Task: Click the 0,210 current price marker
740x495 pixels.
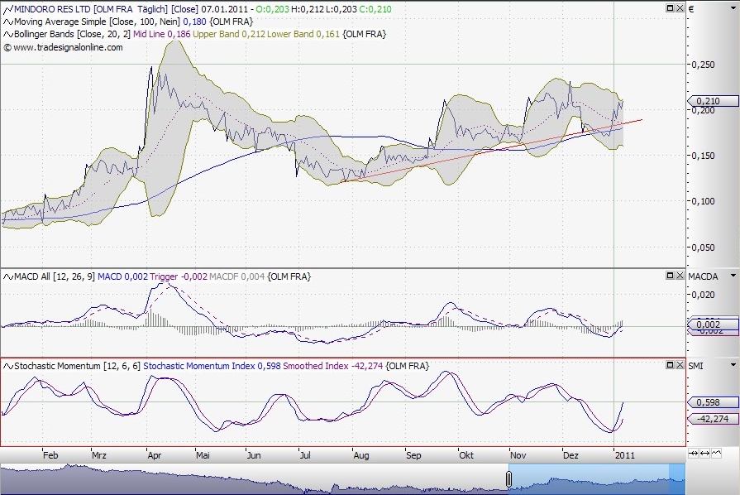Action: pos(709,101)
